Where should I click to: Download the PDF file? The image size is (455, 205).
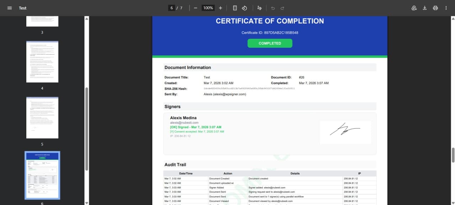coord(424,7)
